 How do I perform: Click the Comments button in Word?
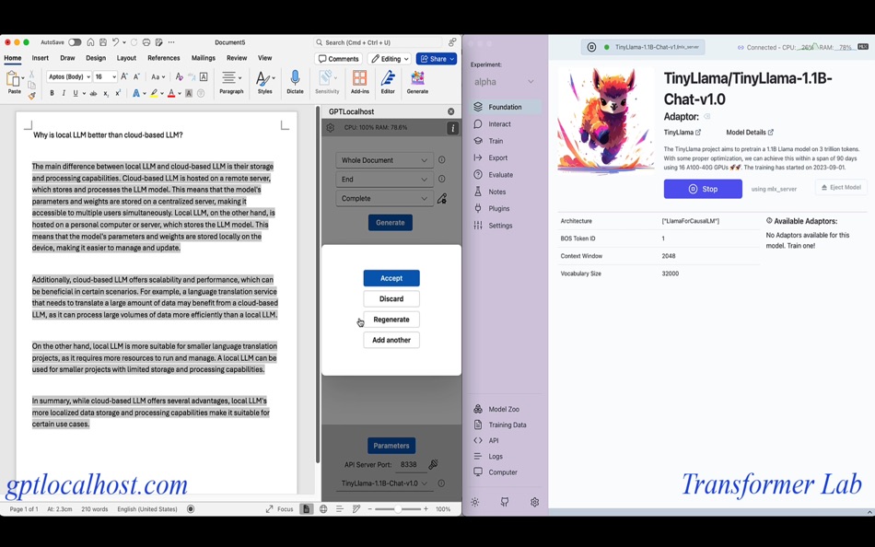(x=339, y=59)
